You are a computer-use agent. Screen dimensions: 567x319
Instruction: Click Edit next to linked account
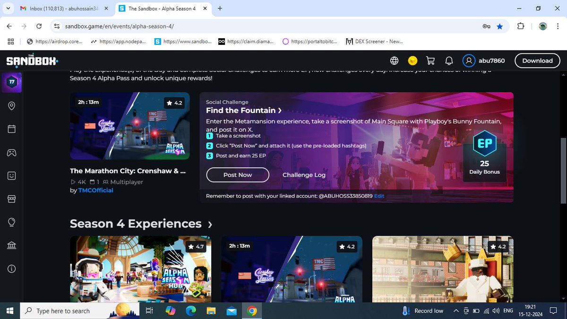[x=379, y=196]
